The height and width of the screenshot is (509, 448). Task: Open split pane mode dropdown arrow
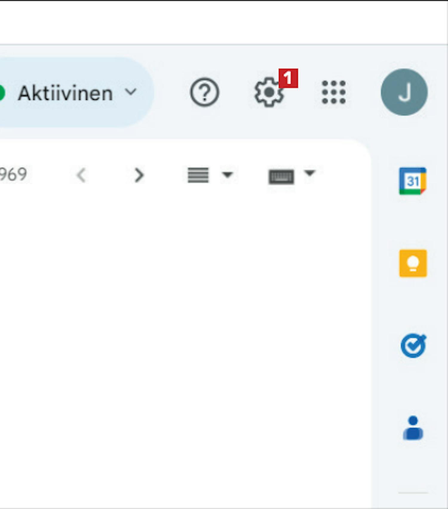[x=227, y=175]
